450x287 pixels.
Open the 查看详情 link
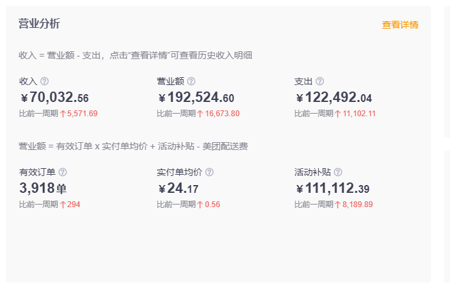point(400,25)
